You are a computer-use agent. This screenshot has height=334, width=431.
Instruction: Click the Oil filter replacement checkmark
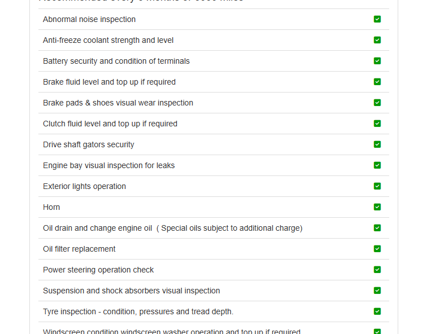(x=377, y=249)
